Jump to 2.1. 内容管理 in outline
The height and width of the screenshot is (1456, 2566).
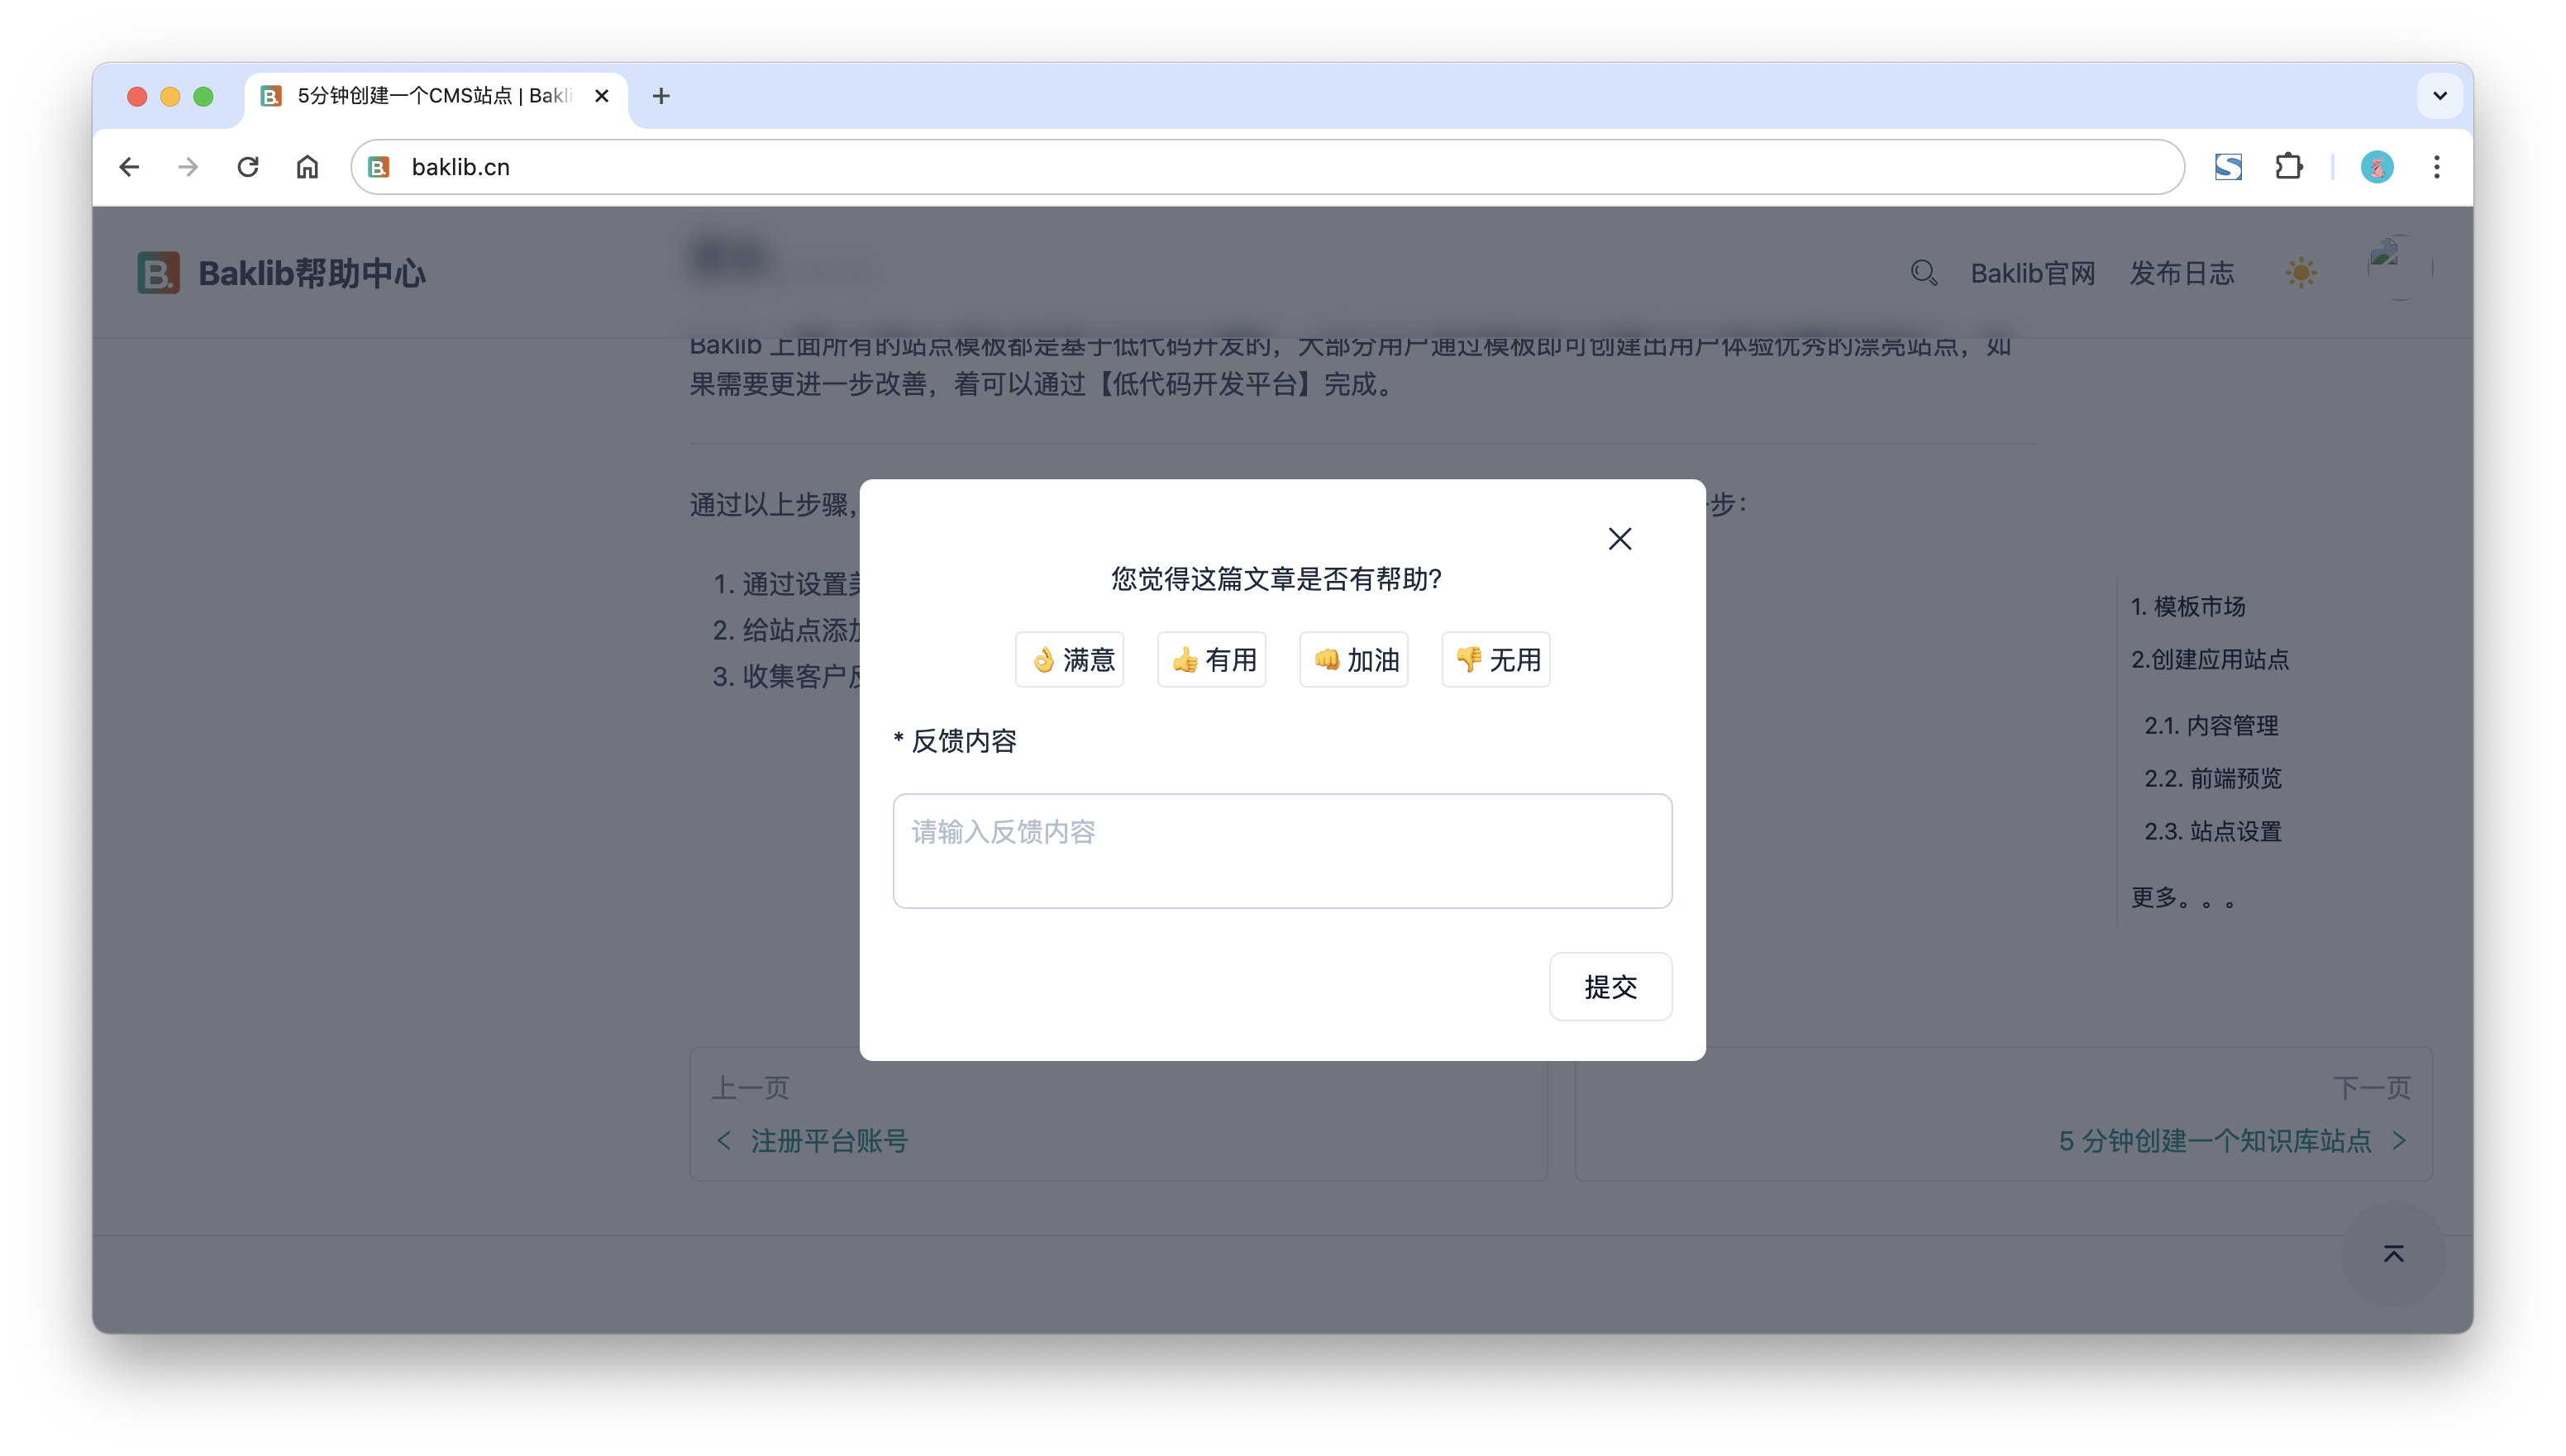(x=2211, y=726)
